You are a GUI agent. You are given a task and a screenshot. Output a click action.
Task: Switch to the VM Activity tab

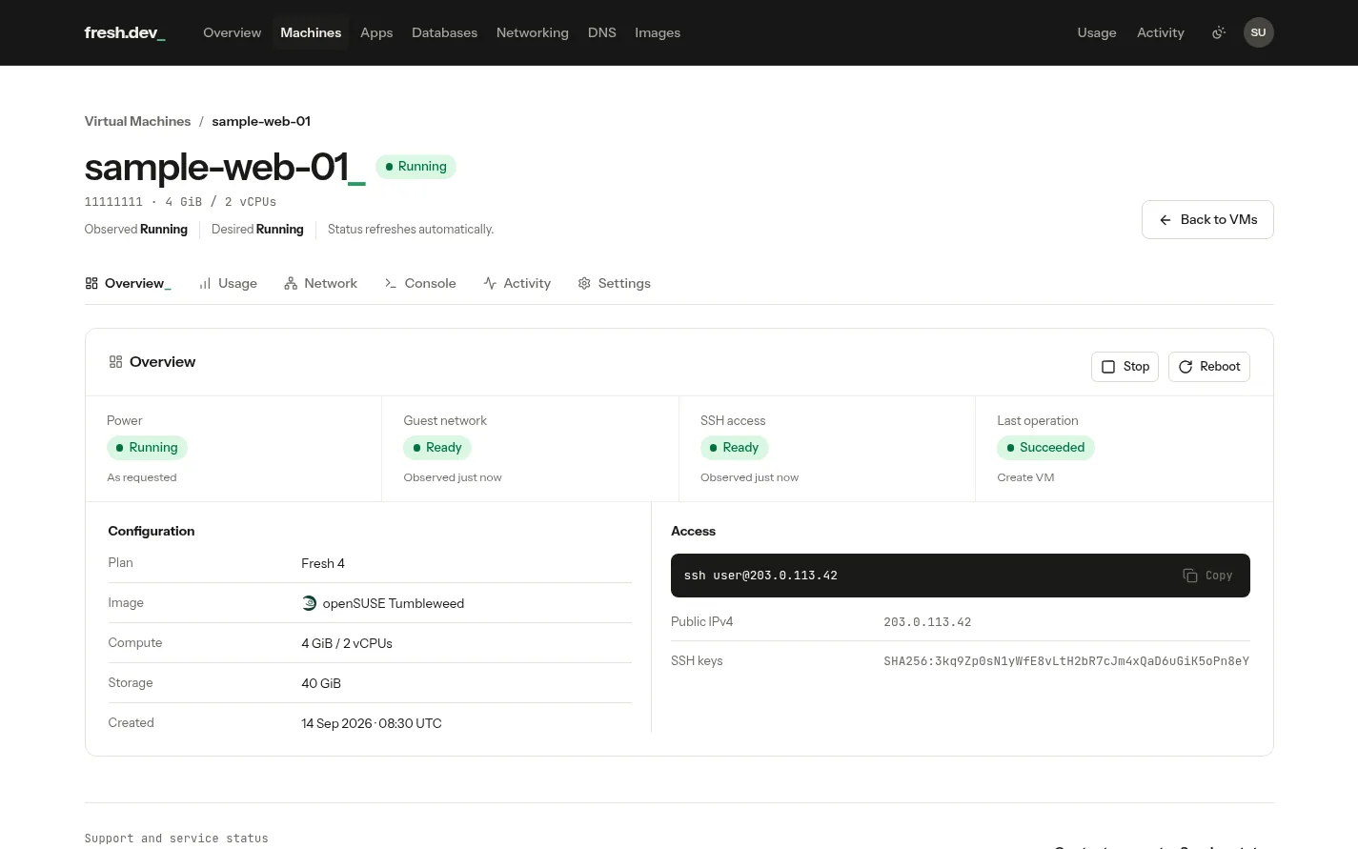pyautogui.click(x=517, y=284)
